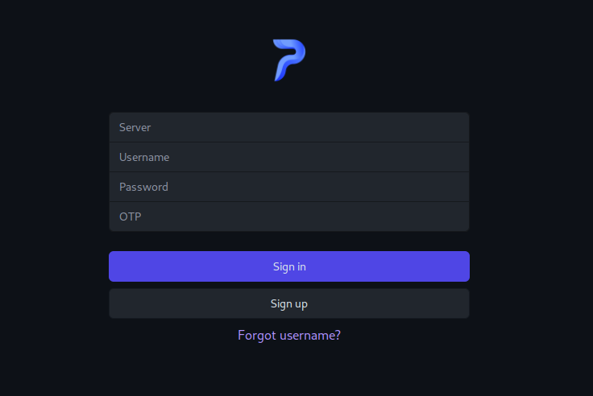Screen dimensions: 593x396
Task: Submit the form with Sign in
Action: [289, 266]
